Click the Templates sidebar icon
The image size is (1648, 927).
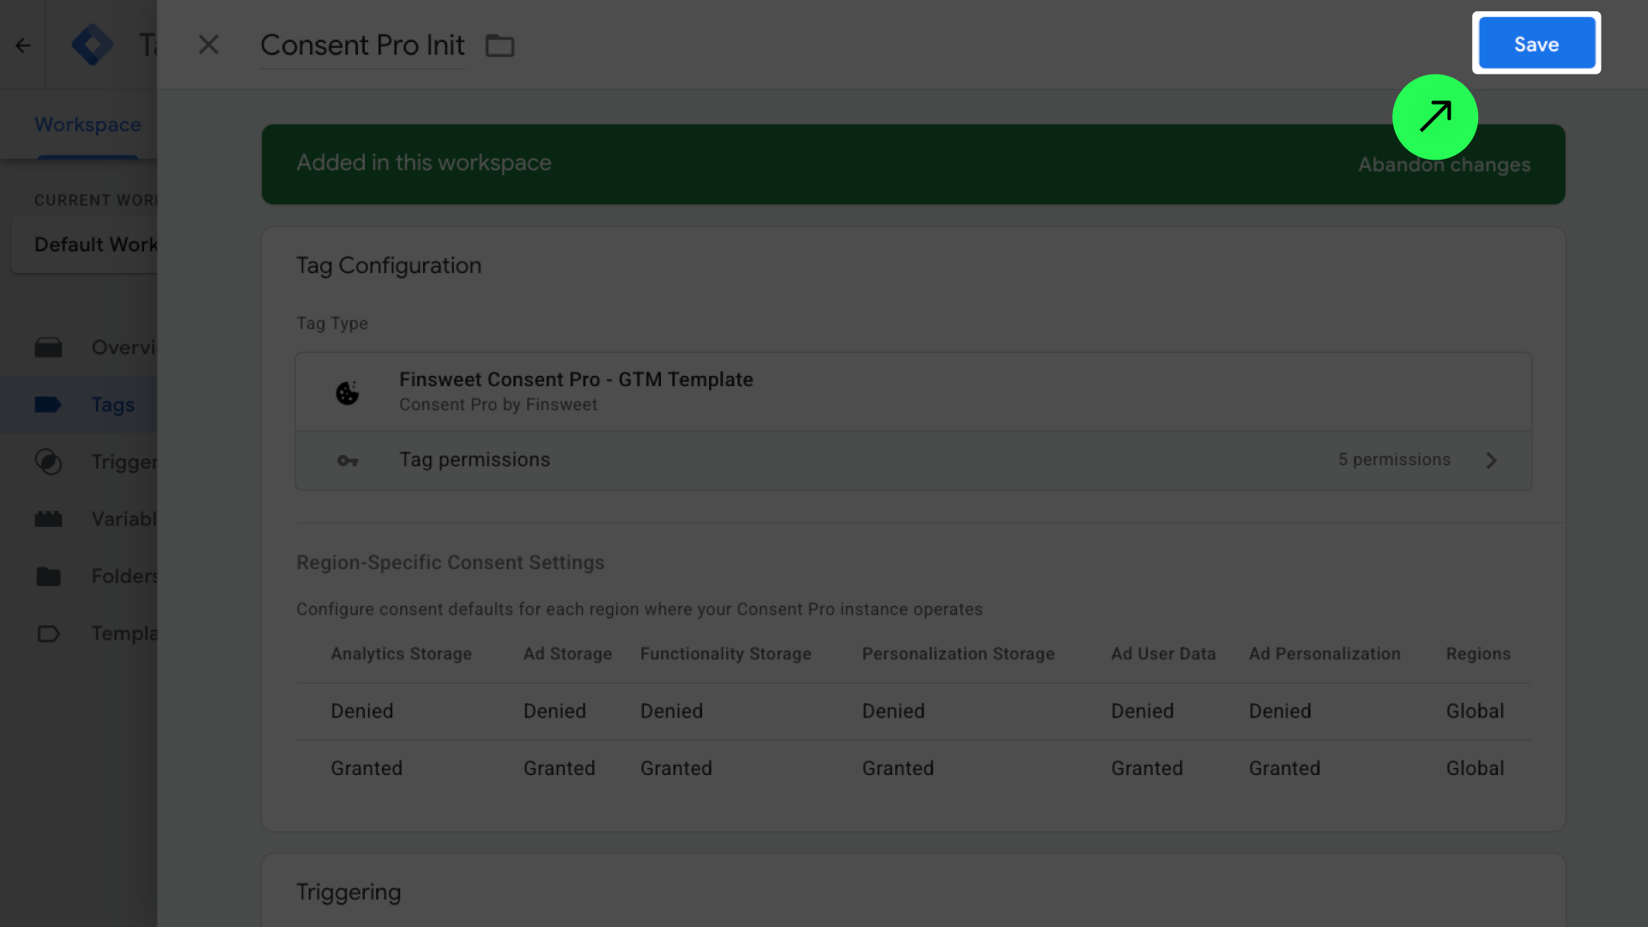pos(48,633)
